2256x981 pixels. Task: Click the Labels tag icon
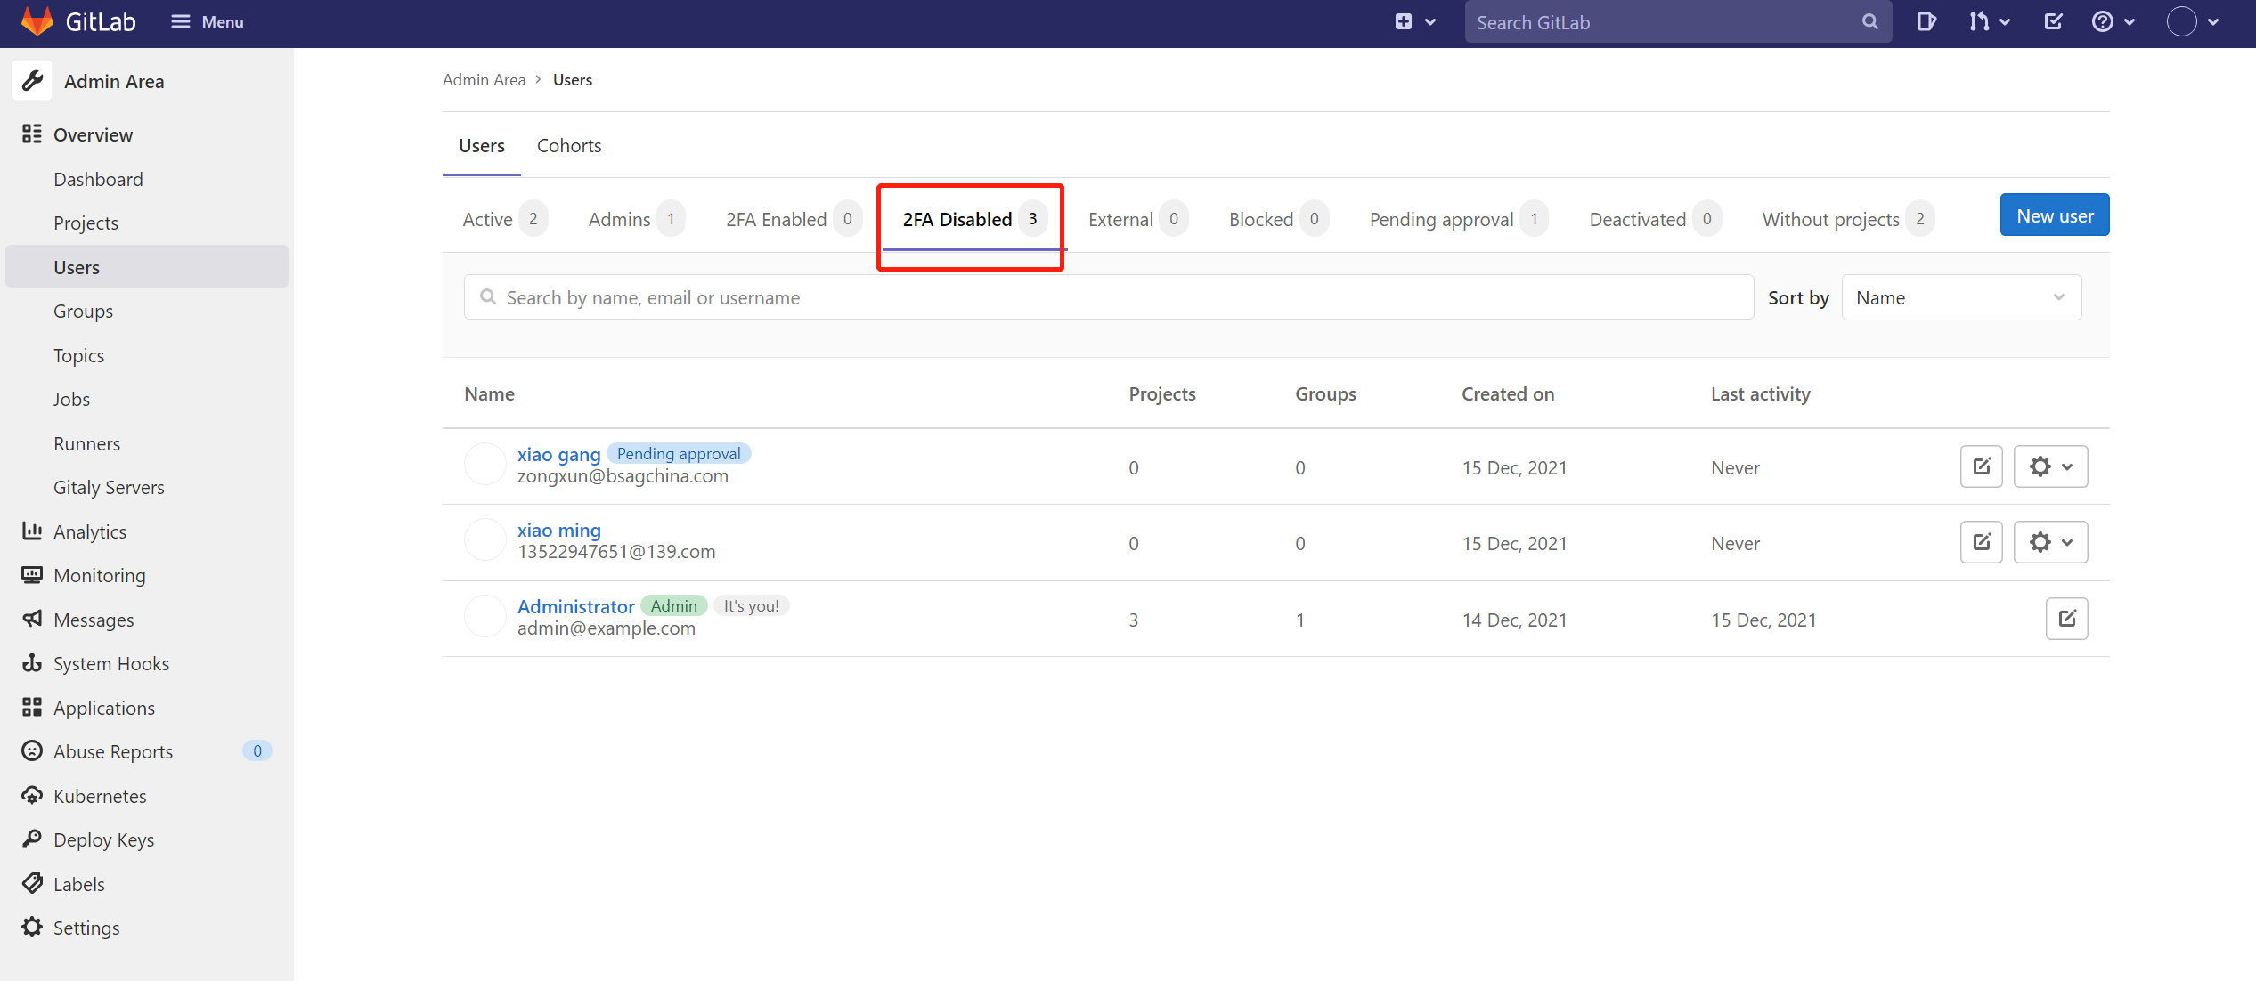(32, 883)
